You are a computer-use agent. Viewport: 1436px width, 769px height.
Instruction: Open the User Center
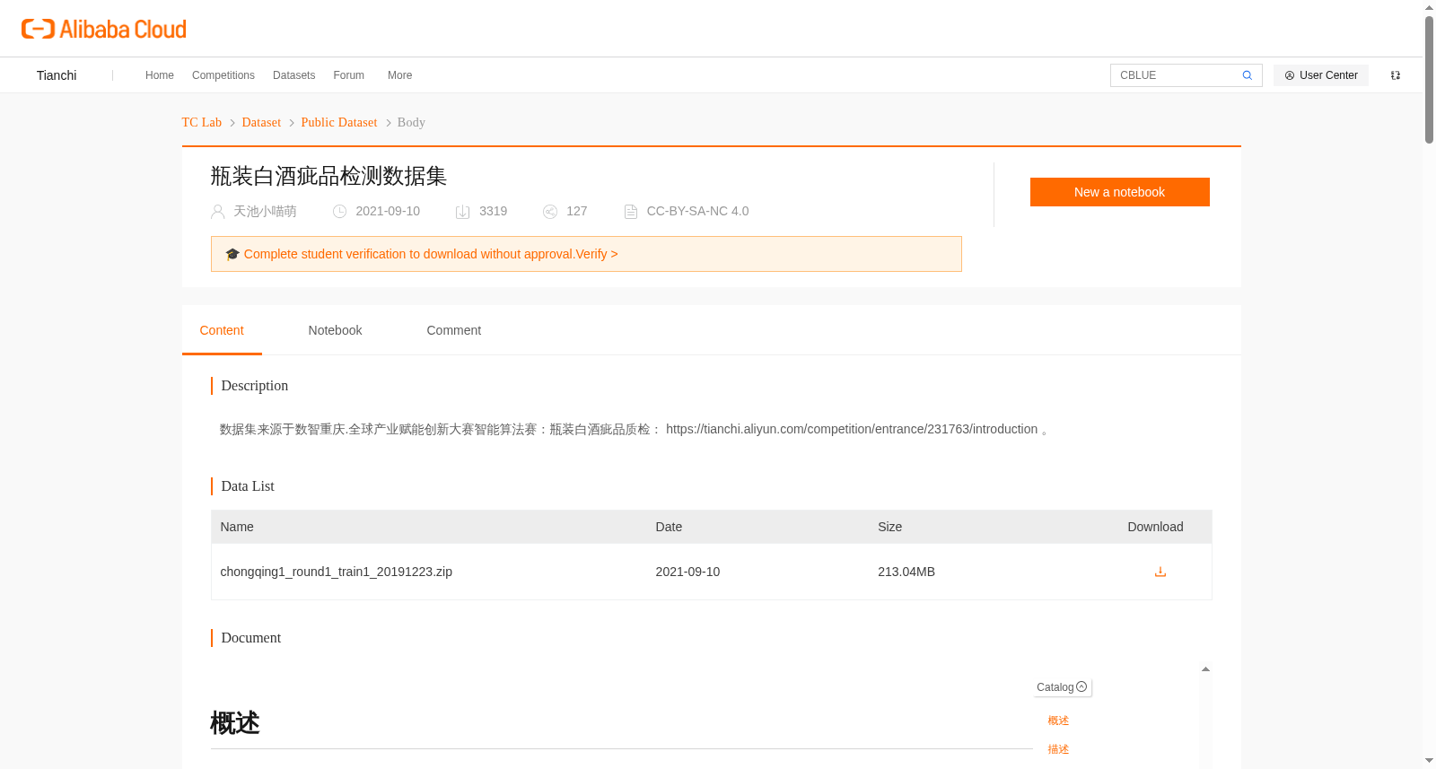[x=1321, y=75]
